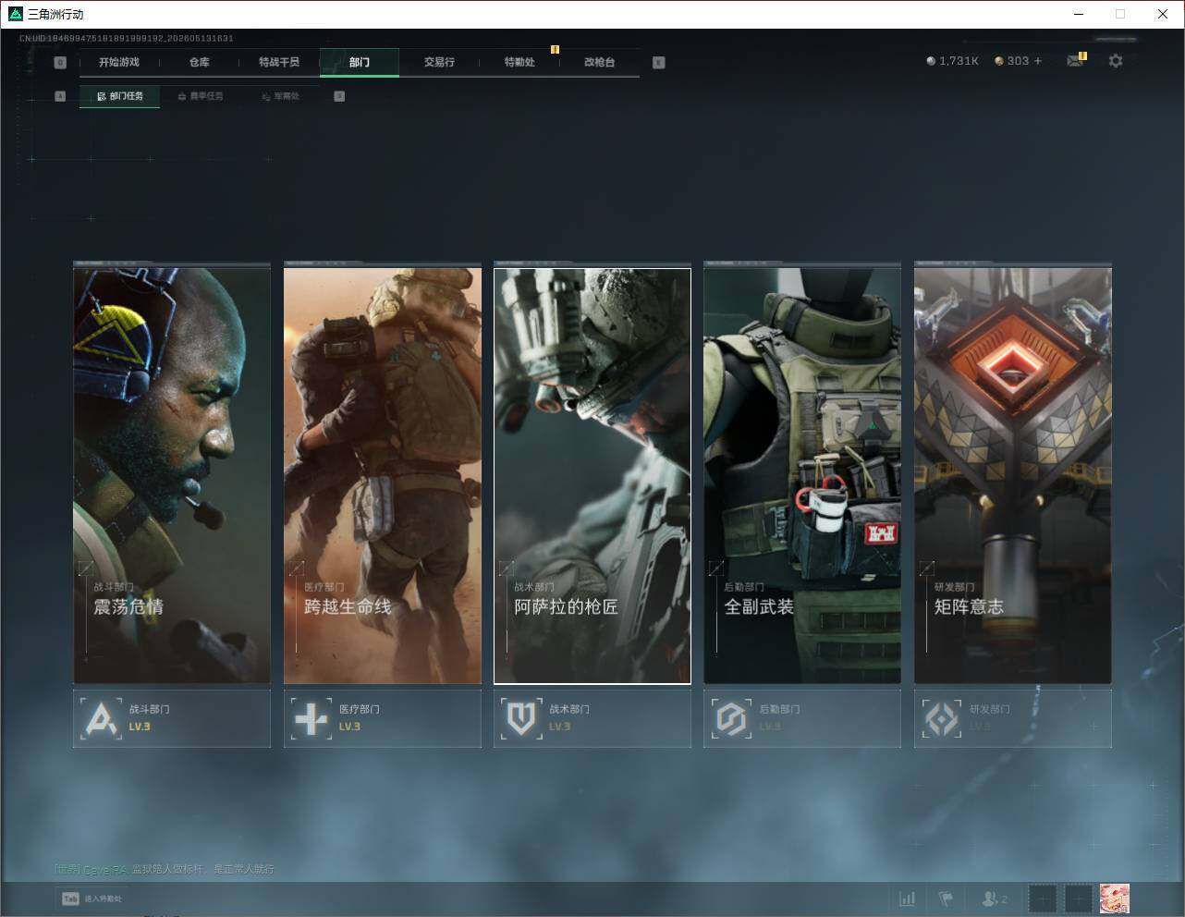Click the A key previous sub-tab icon
The width and height of the screenshot is (1185, 917).
(60, 96)
